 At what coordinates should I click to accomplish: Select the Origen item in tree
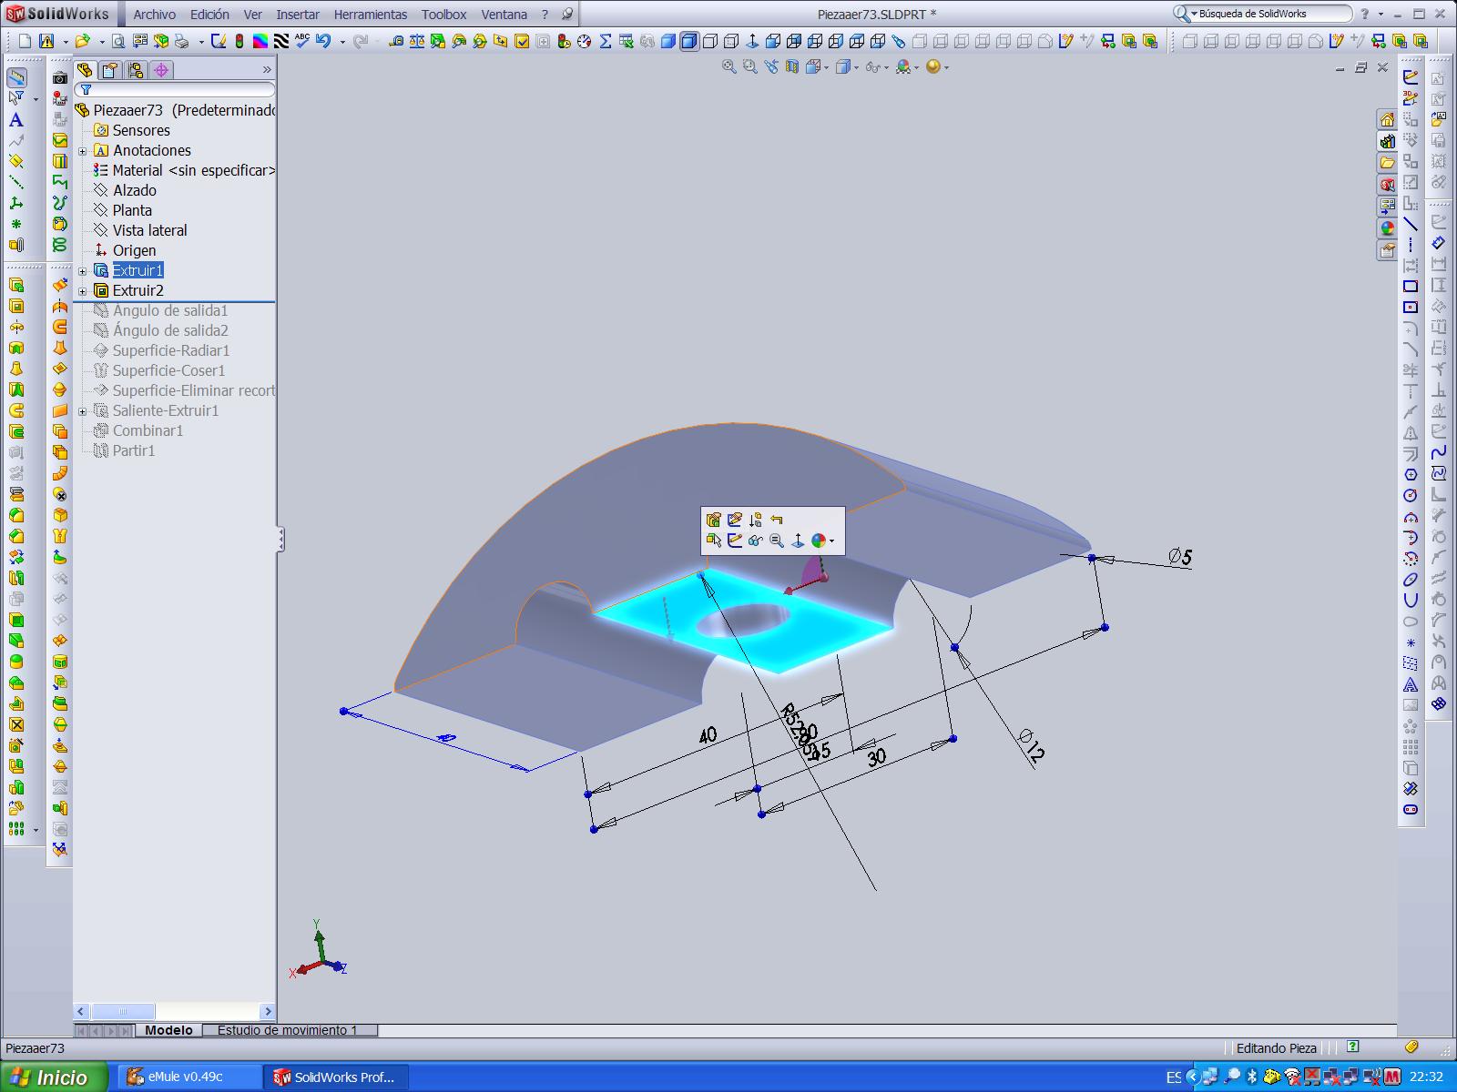coord(135,250)
